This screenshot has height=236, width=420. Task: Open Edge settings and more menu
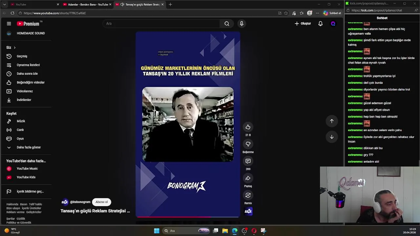(x=317, y=13)
